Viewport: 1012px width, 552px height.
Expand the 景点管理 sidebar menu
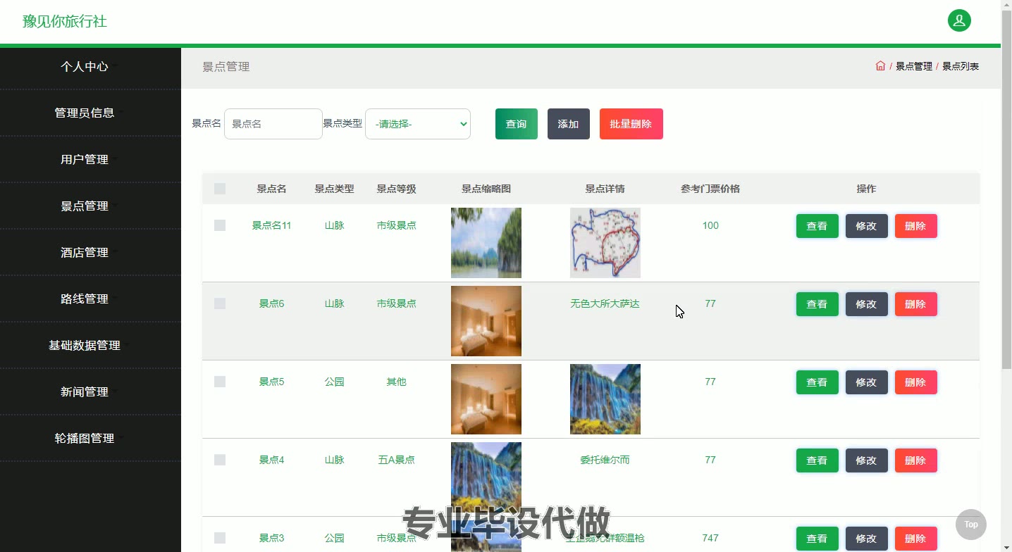[90, 206]
